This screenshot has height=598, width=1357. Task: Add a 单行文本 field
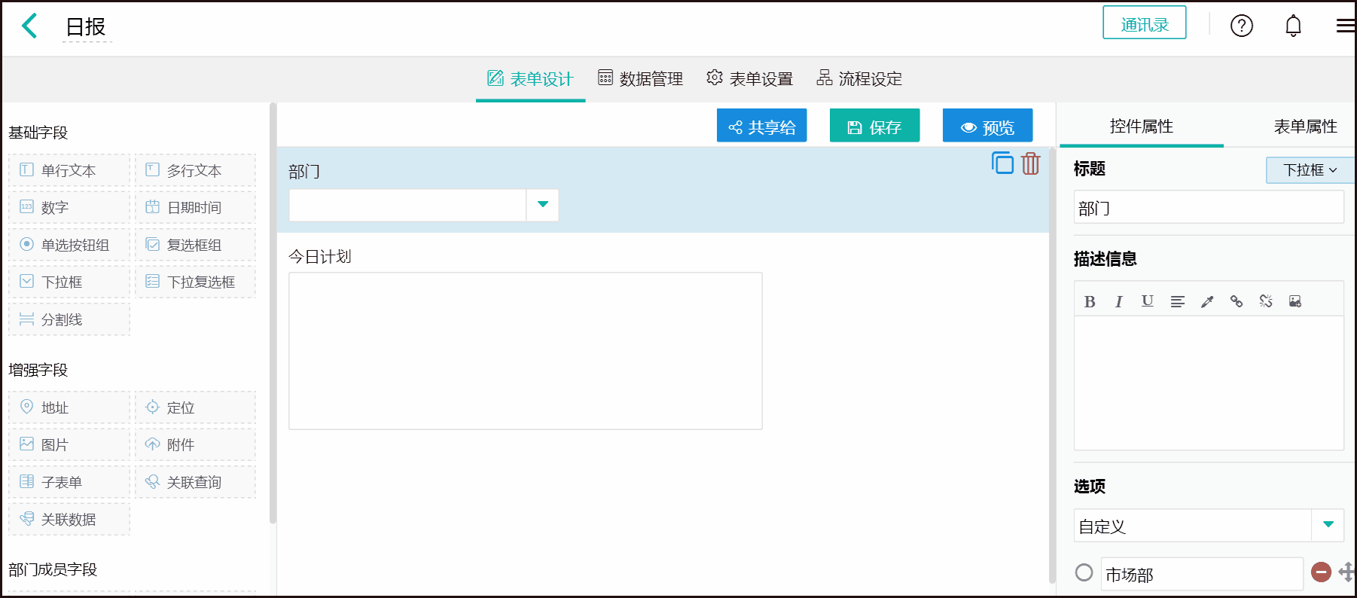click(69, 170)
